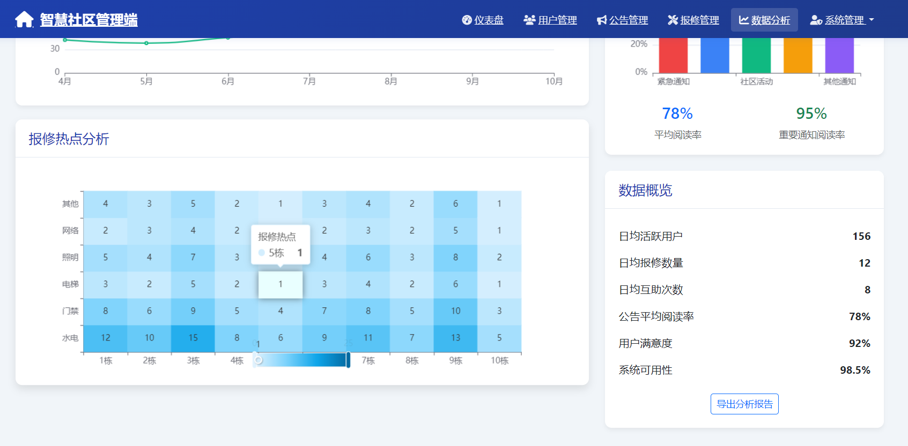Click the heatmap cell 水电 3栋 value 15
Viewport: 908px width, 446px height.
pyautogui.click(x=193, y=338)
